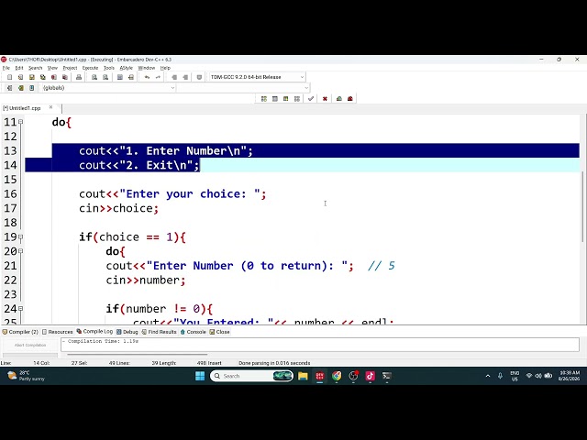Click the Compile & Run toolbar icon
This screenshot has width=587, height=440.
[286, 99]
